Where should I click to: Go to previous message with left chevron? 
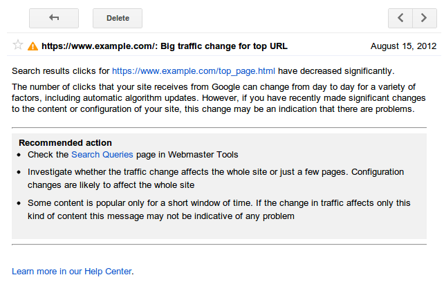tap(400, 18)
